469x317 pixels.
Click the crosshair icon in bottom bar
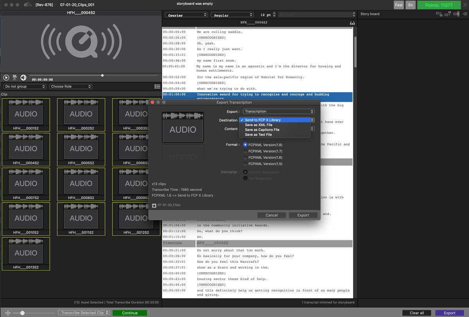pyautogui.click(x=8, y=313)
